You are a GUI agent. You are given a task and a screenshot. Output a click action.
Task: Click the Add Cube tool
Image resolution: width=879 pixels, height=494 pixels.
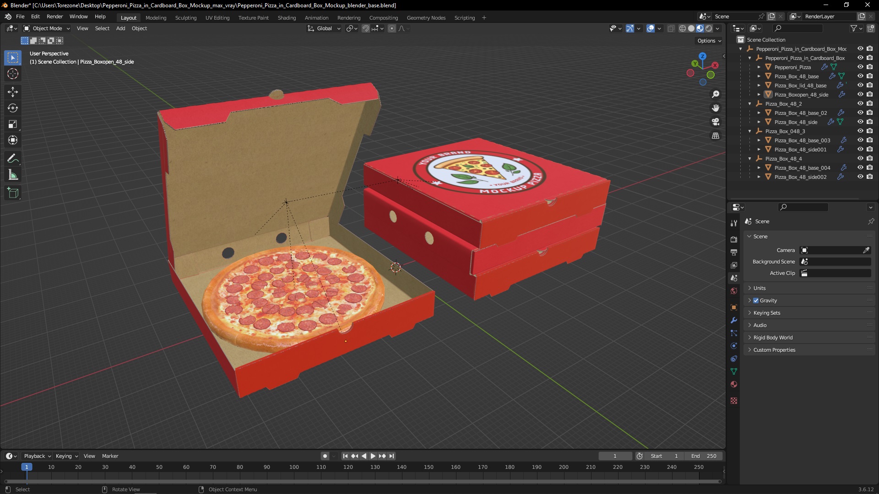(x=13, y=193)
